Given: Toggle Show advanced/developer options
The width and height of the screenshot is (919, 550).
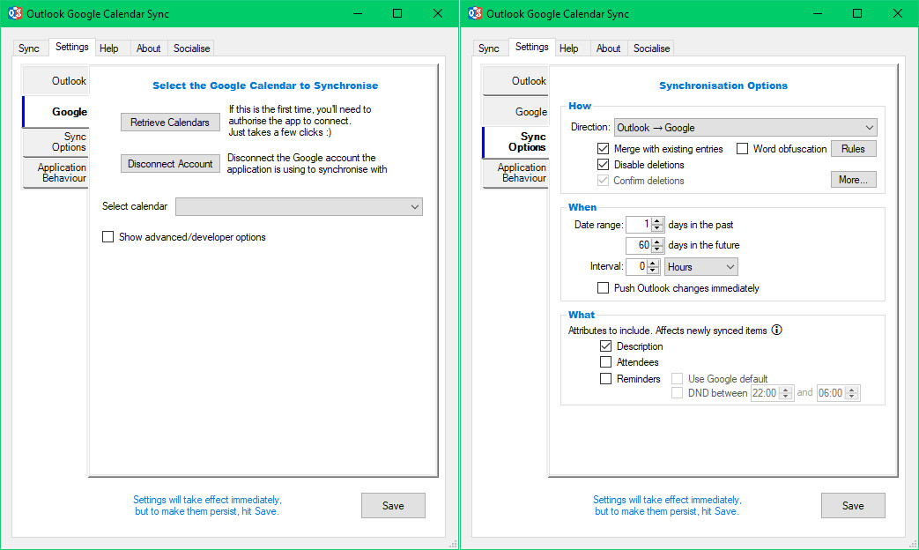Looking at the screenshot, I should [108, 236].
